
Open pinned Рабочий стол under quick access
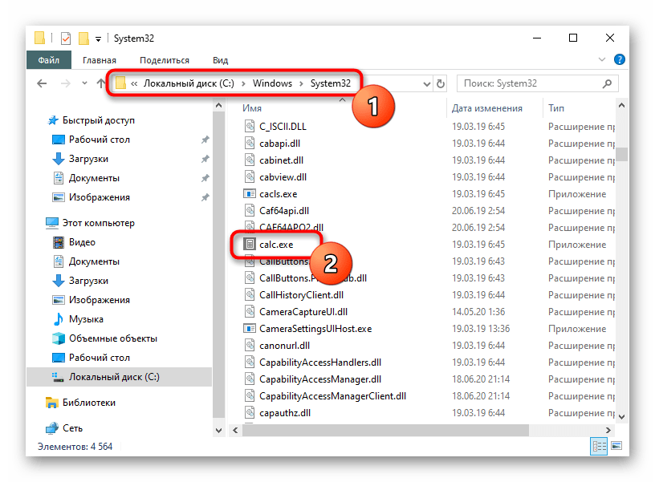[100, 140]
